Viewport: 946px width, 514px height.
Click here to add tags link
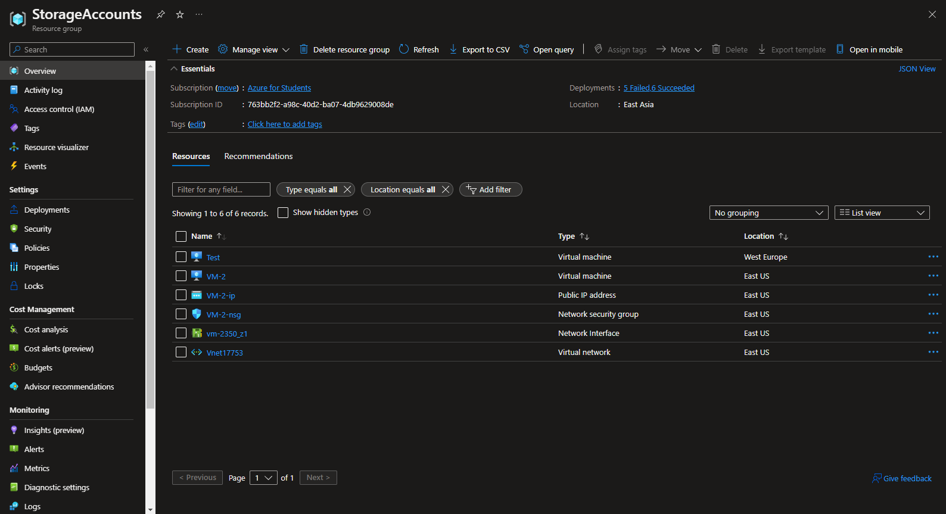point(285,124)
